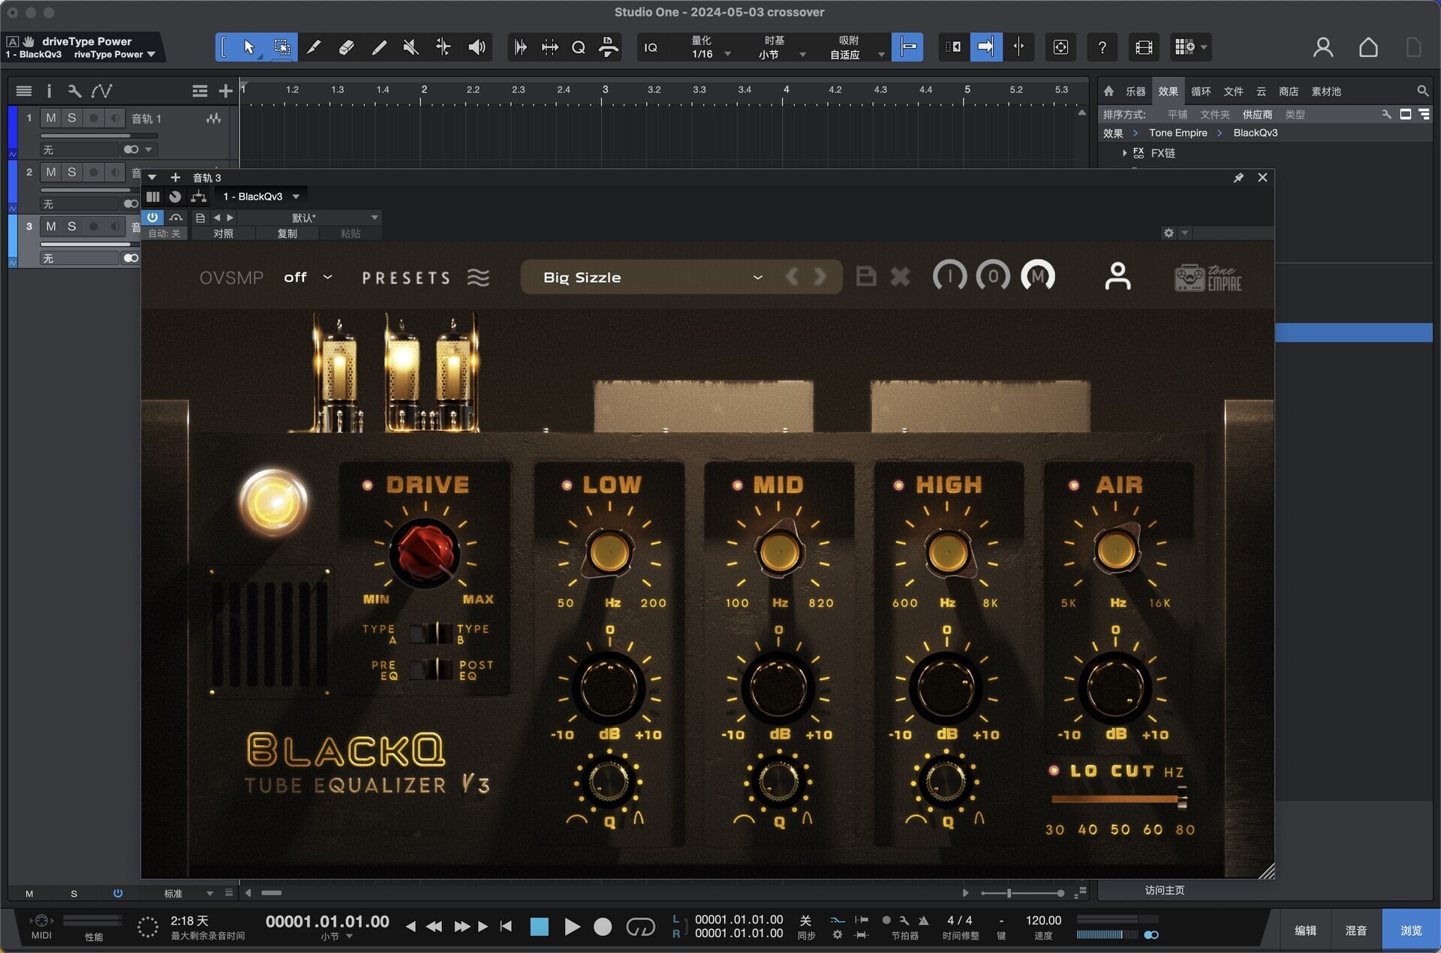Image resolution: width=1441 pixels, height=953 pixels.
Task: Toggle plugin bypass power button
Action: click(152, 218)
